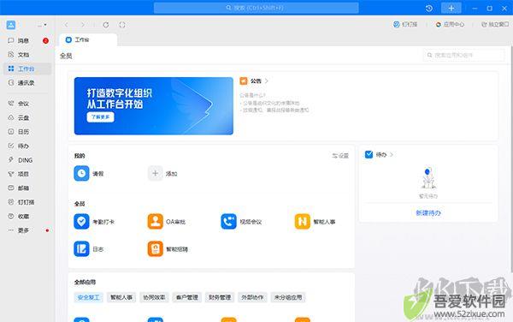This screenshot has height=322, width=513.
Task: Go back with the left arrow
Action: coord(67,25)
